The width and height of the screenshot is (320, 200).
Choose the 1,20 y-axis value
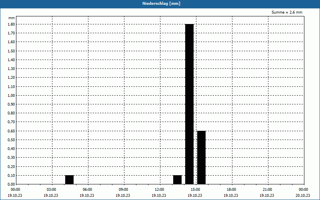[12, 78]
